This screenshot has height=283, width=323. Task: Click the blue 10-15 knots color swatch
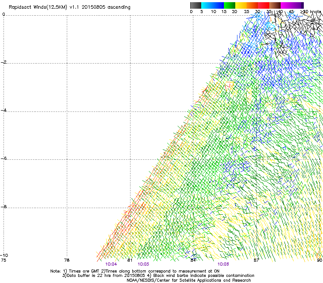point(218,5)
